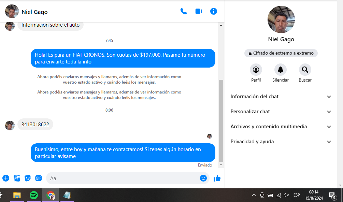Open Spotify from the taskbar
The image size is (343, 202).
[33, 195]
